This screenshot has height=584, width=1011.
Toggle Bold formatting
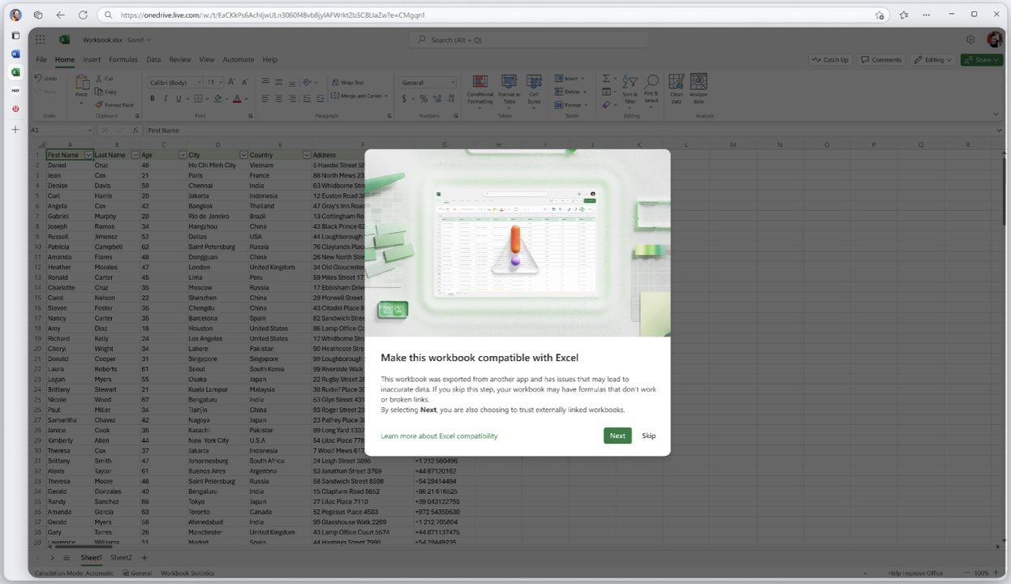pyautogui.click(x=153, y=98)
